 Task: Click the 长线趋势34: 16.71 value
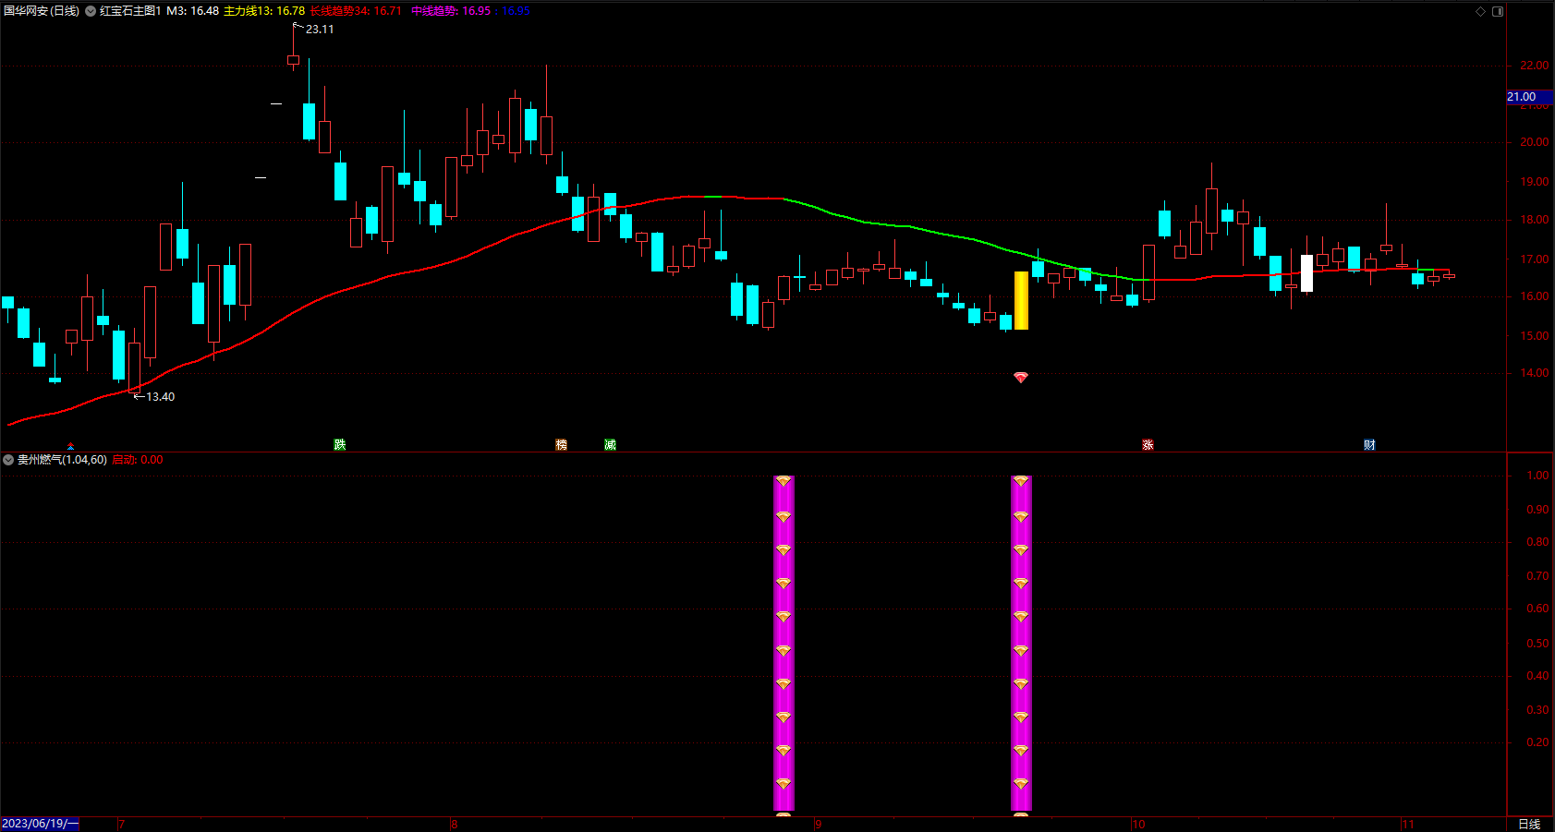(356, 11)
